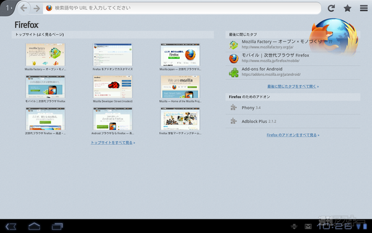Viewport: 372px width, 233px height.
Task: Click the Firefox icon beside the モバイル entry
Action: (234, 58)
